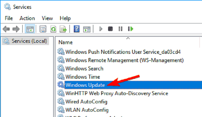Select the WLAN AutoConfig service
This screenshot has height=117, width=202.
click(87, 110)
